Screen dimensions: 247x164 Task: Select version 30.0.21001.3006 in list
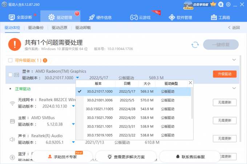click(x=133, y=100)
